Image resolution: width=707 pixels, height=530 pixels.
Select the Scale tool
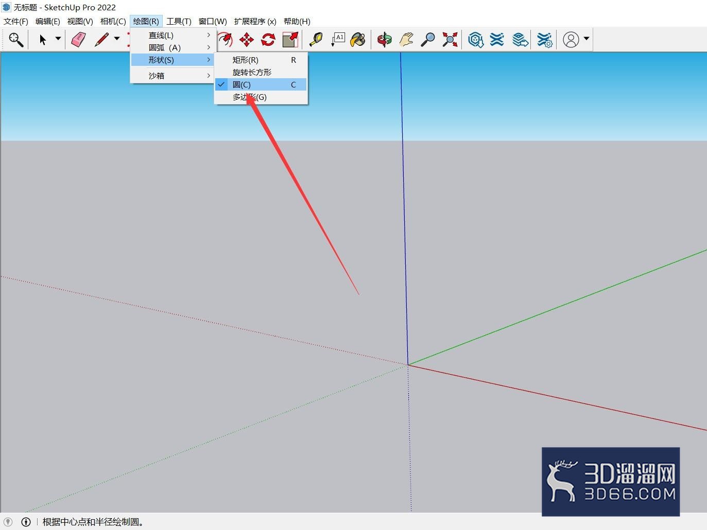tap(290, 40)
